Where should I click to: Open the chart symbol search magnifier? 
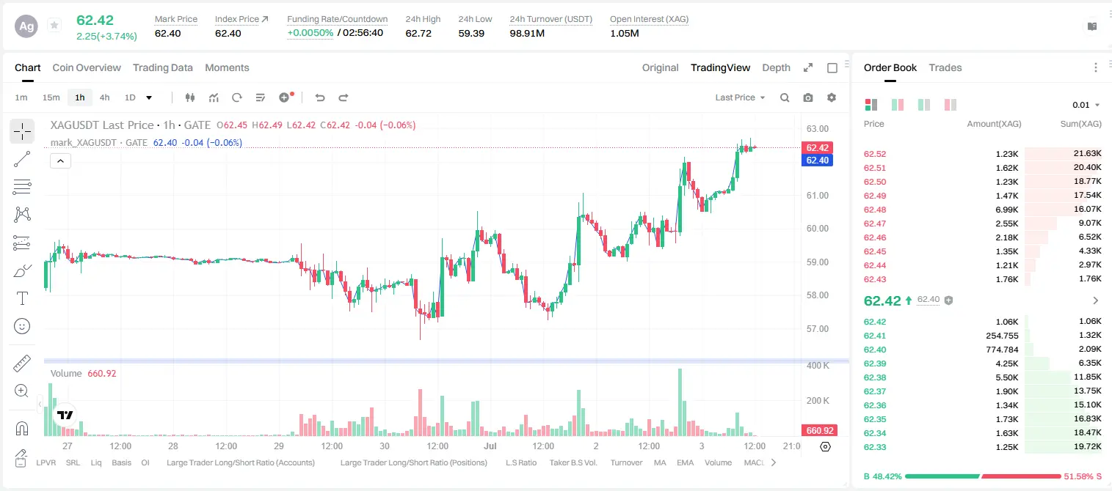785,97
